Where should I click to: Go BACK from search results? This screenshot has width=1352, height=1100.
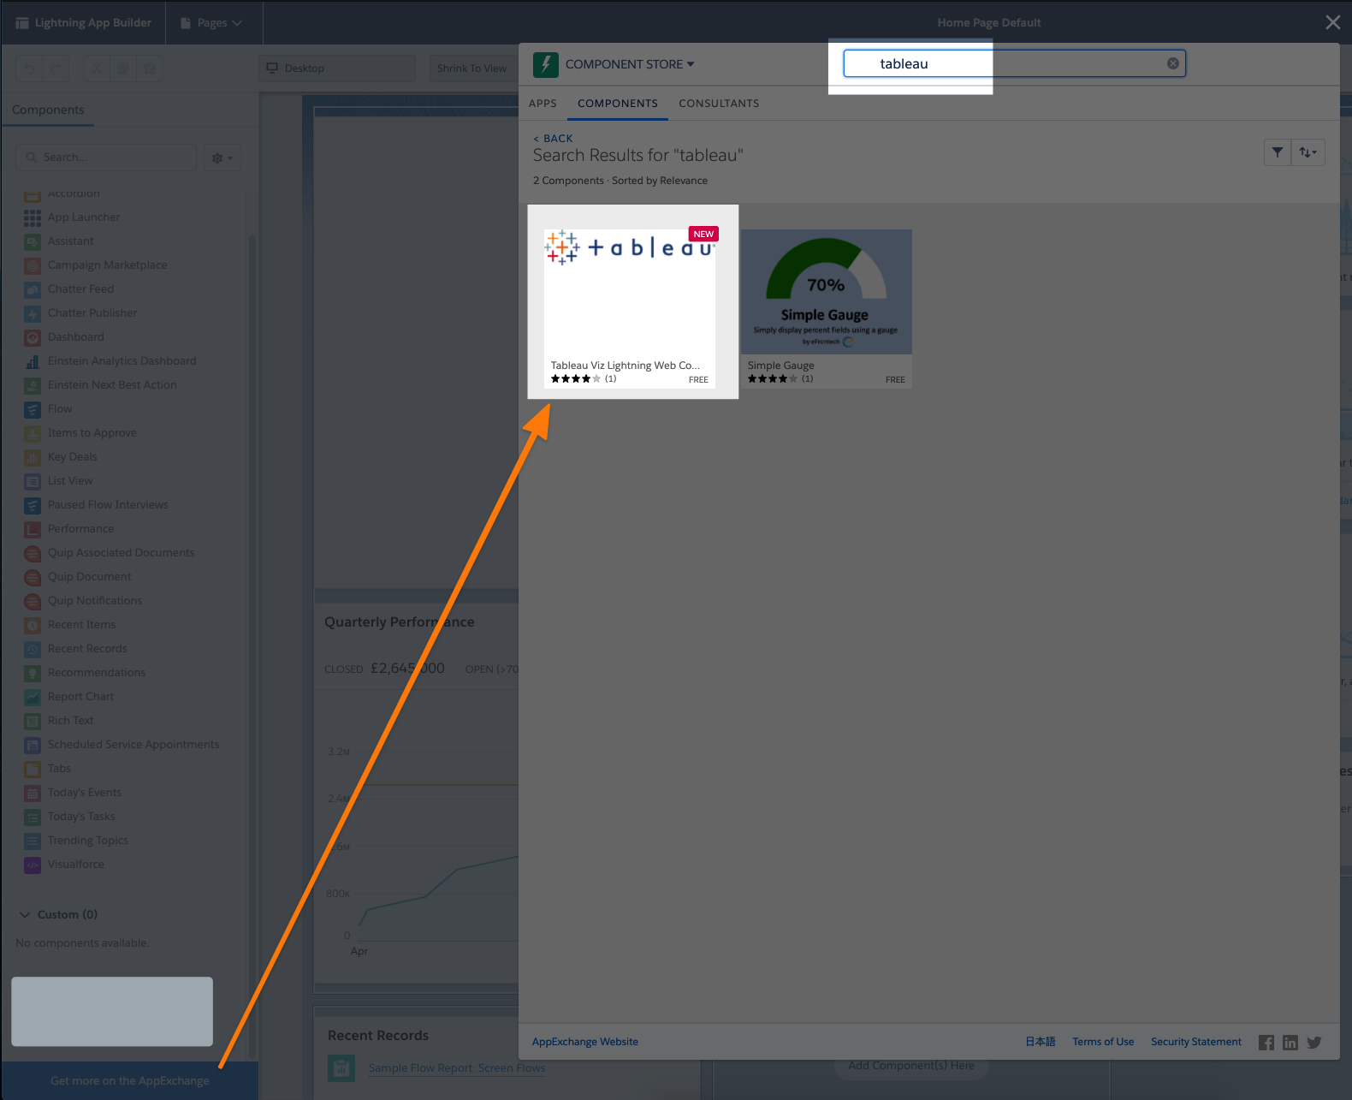(554, 138)
